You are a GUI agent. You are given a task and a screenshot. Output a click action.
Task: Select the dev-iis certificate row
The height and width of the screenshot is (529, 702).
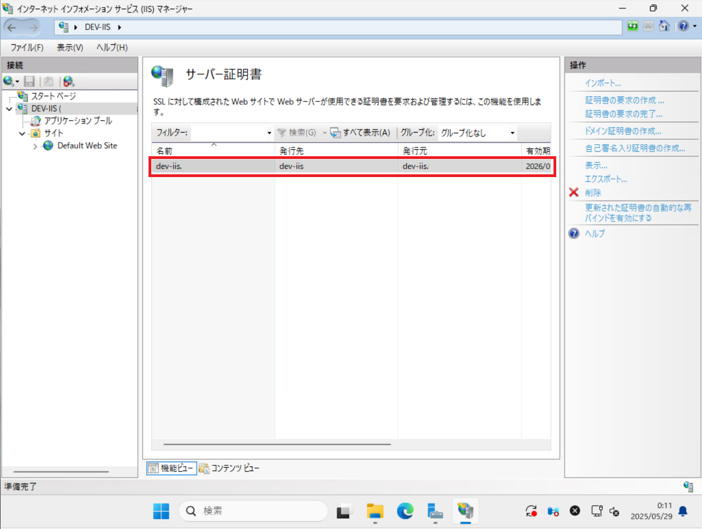351,166
